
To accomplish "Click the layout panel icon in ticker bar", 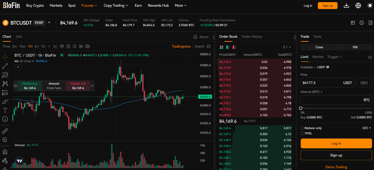I will click(x=353, y=23).
